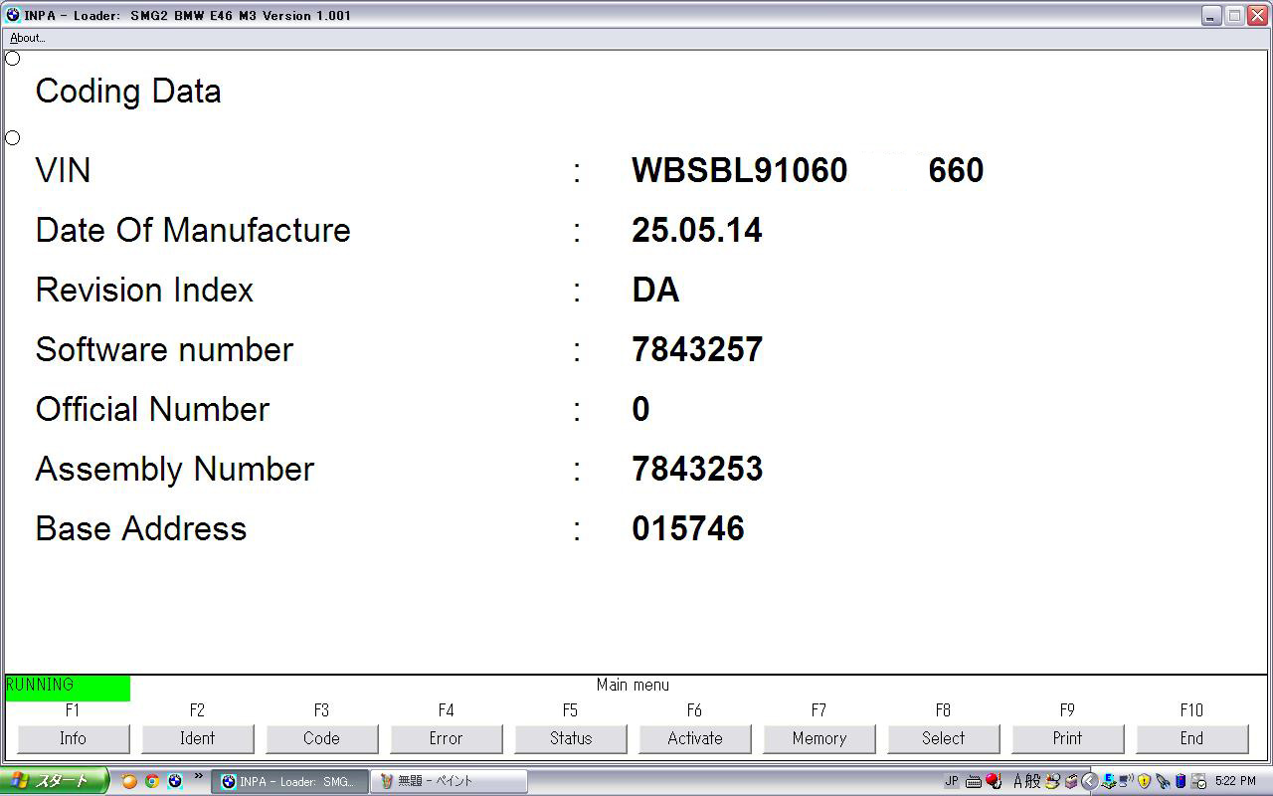The image size is (1273, 796).
Task: Click the BMW icon in title bar
Action: pyautogui.click(x=13, y=15)
